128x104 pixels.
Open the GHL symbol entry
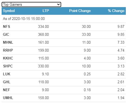(7, 82)
